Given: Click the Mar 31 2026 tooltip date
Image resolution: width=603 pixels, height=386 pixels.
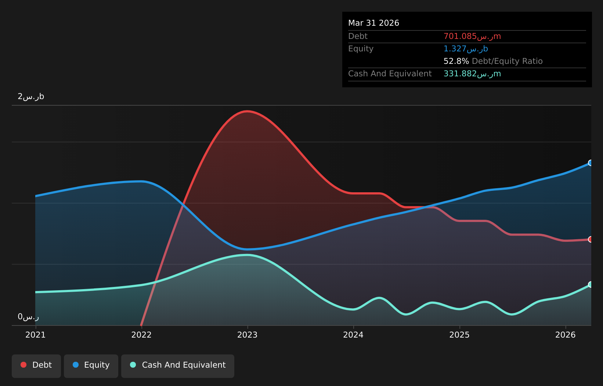Looking at the screenshot, I should point(373,23).
